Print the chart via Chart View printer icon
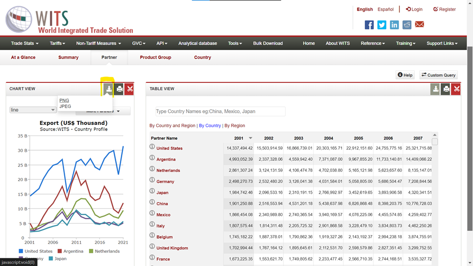The width and height of the screenshot is (473, 266). coord(119,89)
